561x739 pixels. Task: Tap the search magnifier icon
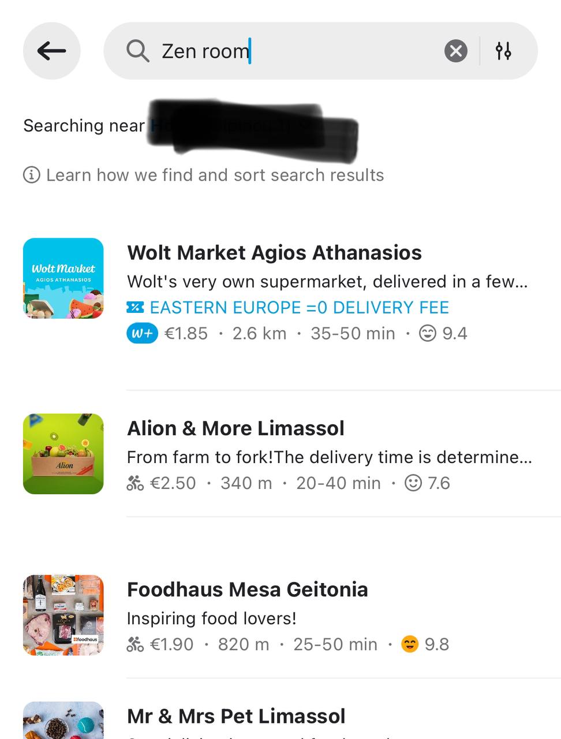tap(138, 51)
